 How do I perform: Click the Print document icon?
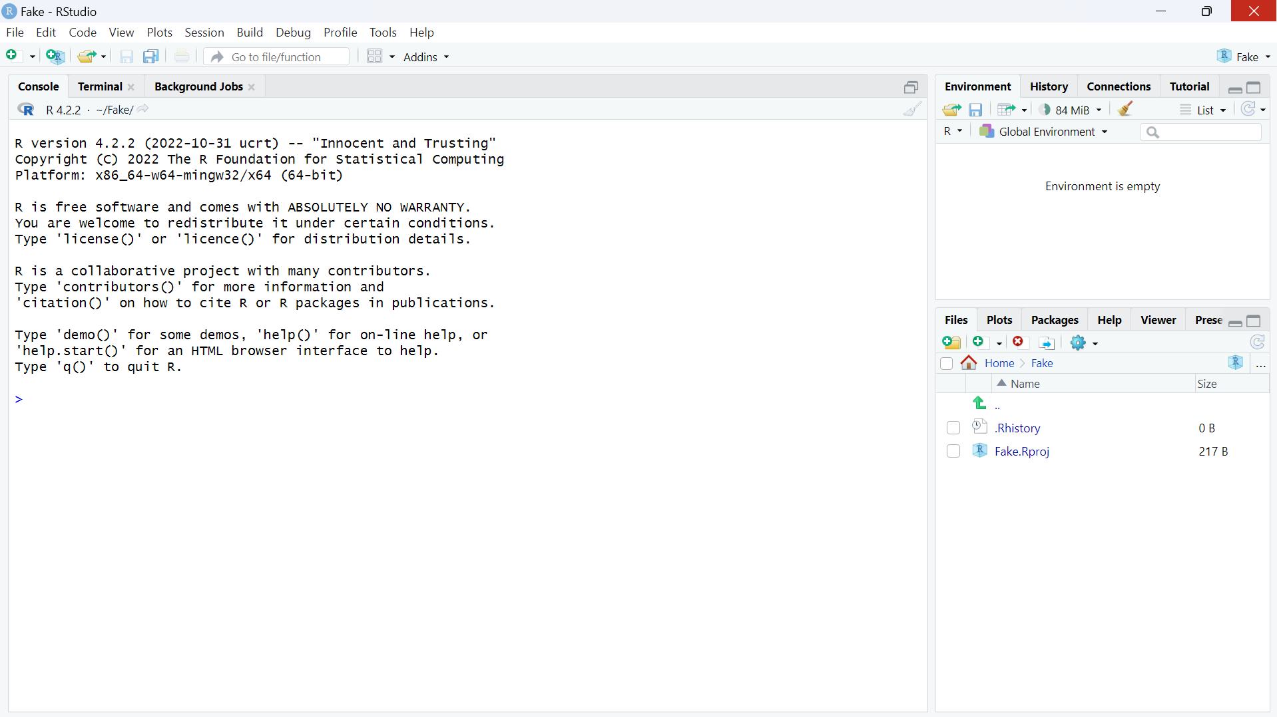coord(182,57)
